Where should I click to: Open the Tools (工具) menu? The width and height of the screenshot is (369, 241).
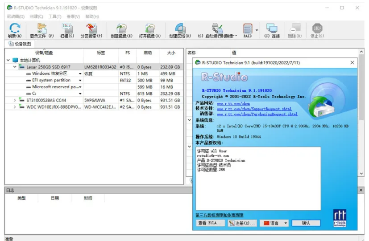tap(55, 16)
